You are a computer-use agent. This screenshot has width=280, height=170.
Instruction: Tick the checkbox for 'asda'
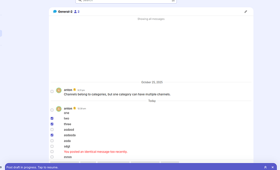(x=52, y=141)
